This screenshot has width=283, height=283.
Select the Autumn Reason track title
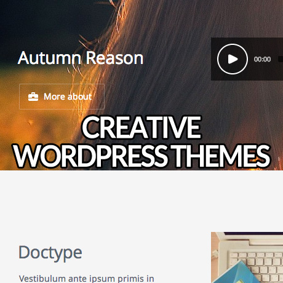81,58
